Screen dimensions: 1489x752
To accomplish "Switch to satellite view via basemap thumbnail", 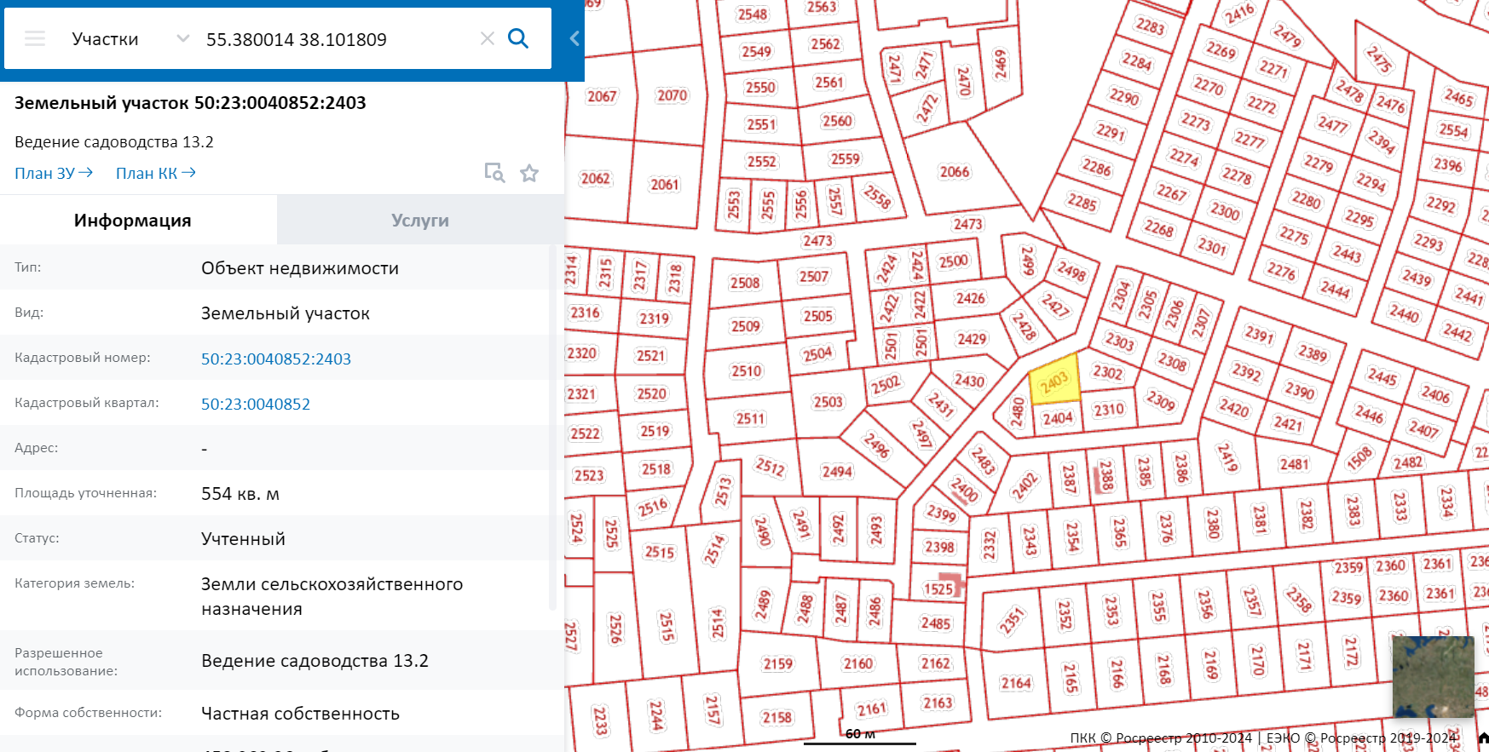I will [1433, 676].
